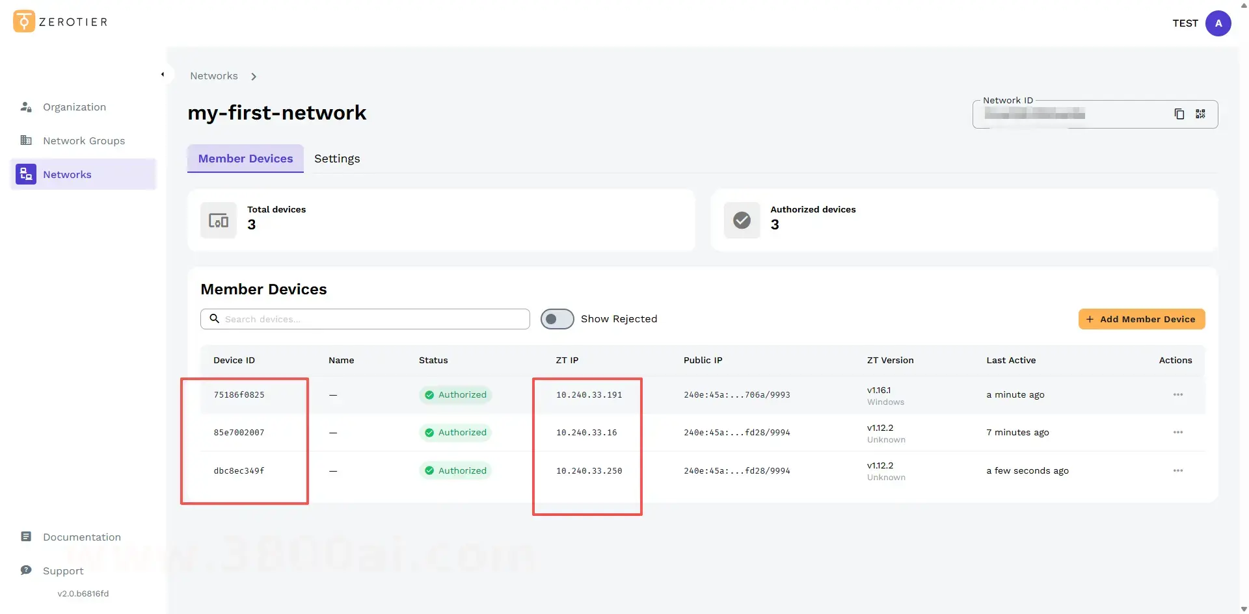The image size is (1249, 614).
Task: Open the Organization sidebar item
Action: [74, 107]
